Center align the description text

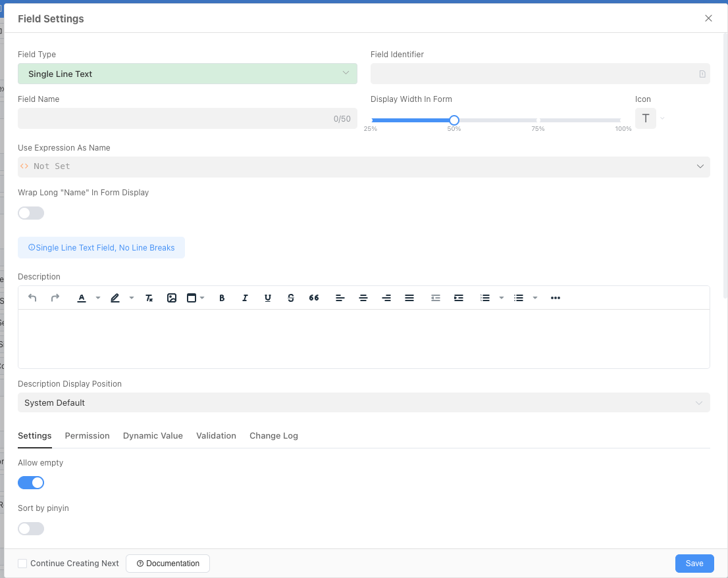point(363,298)
